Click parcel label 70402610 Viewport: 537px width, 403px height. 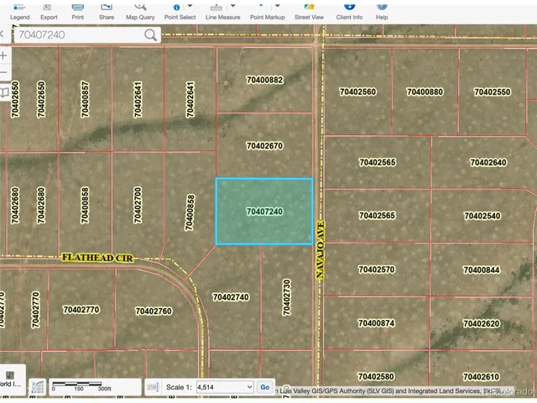pyautogui.click(x=481, y=377)
